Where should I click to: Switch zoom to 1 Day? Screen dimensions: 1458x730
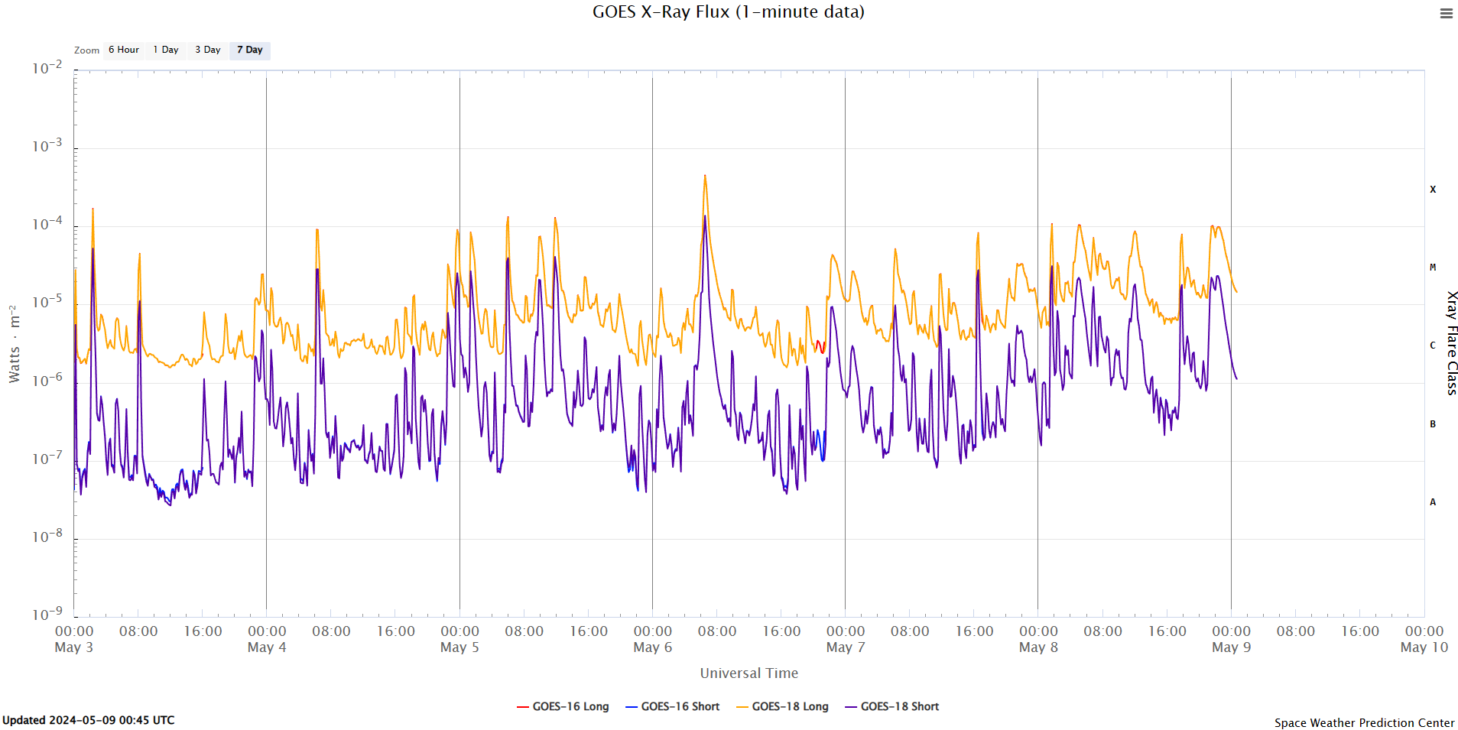tap(166, 50)
